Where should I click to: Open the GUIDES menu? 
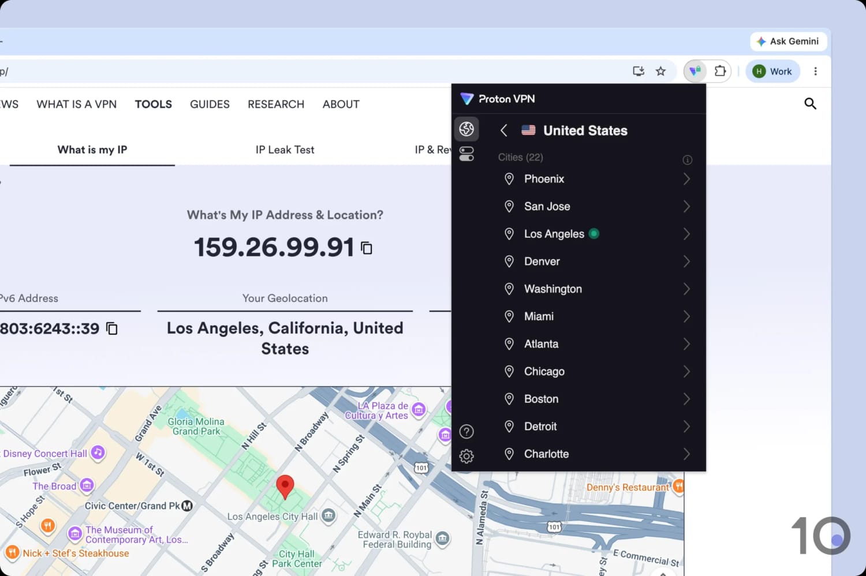click(x=210, y=104)
